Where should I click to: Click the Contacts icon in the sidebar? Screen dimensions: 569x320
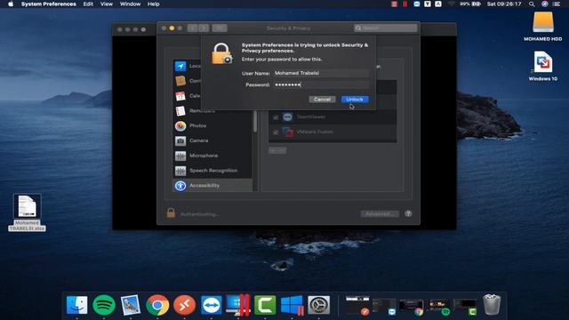click(x=180, y=81)
